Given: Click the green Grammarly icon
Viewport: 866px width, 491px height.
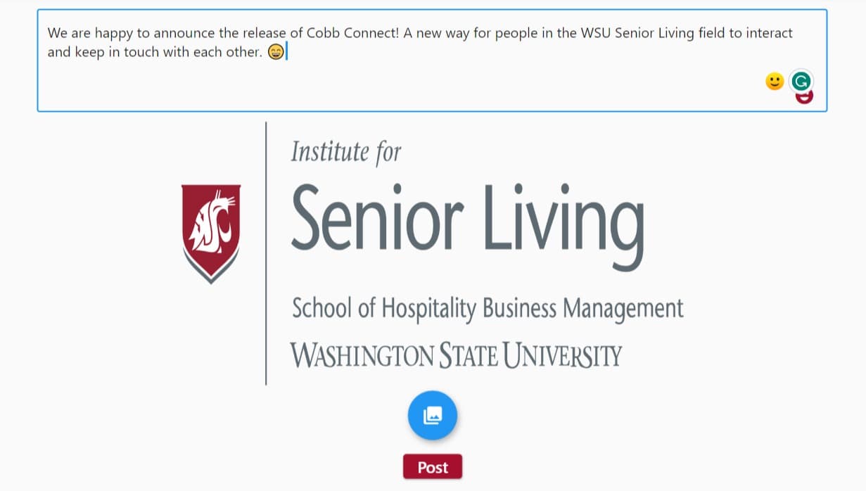Looking at the screenshot, I should tap(801, 82).
